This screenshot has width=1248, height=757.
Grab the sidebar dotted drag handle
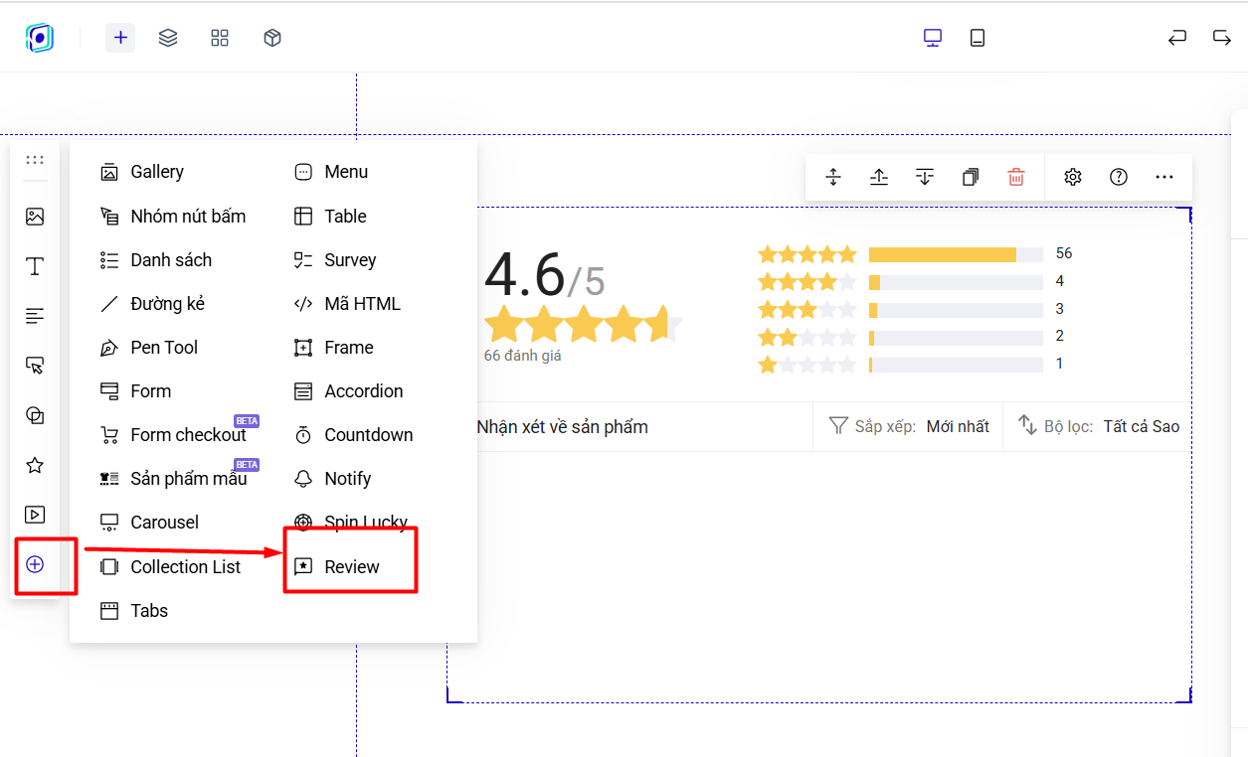pos(35,160)
